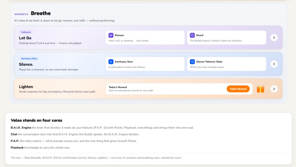
Task: Click the Breathe section title
Action: [x=41, y=13]
